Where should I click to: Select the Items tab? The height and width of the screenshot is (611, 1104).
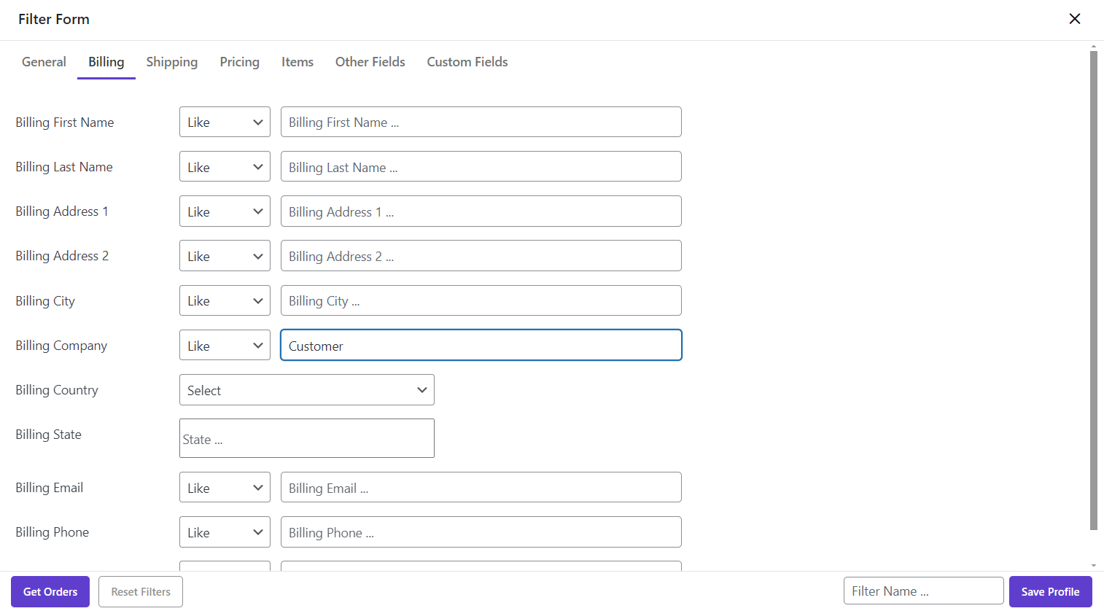[x=298, y=62]
